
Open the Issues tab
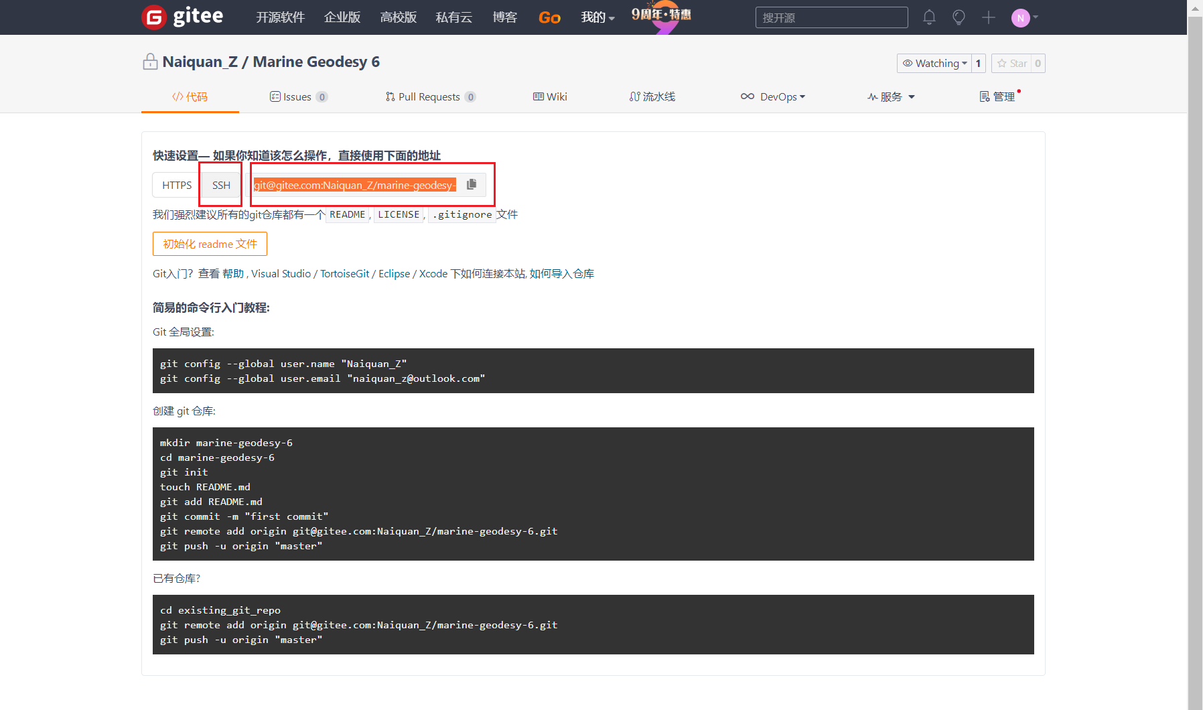pos(298,96)
